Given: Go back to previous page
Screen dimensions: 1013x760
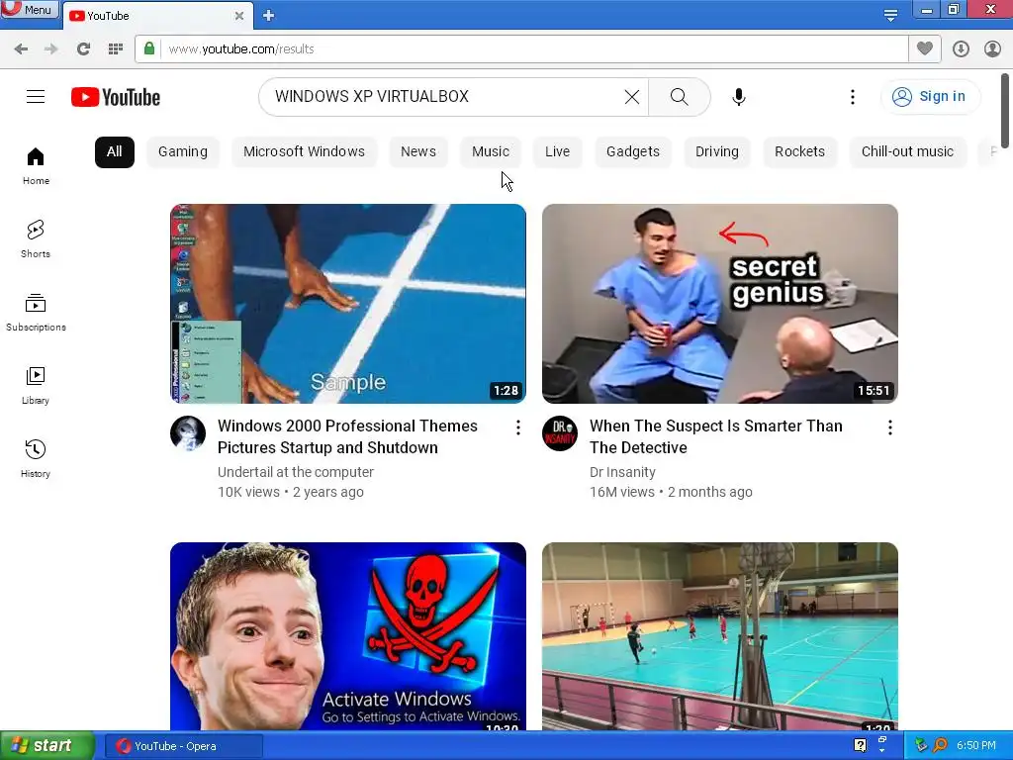Looking at the screenshot, I should (x=21, y=49).
